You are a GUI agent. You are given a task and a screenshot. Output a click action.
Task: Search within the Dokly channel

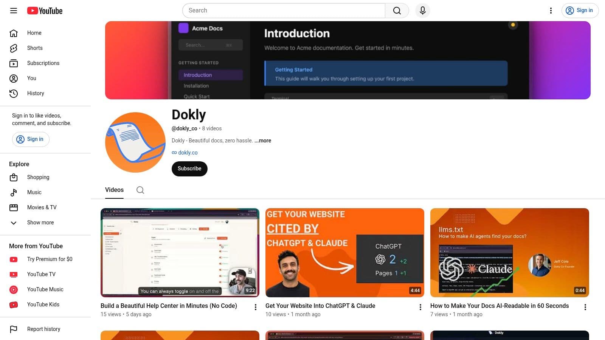(140, 190)
